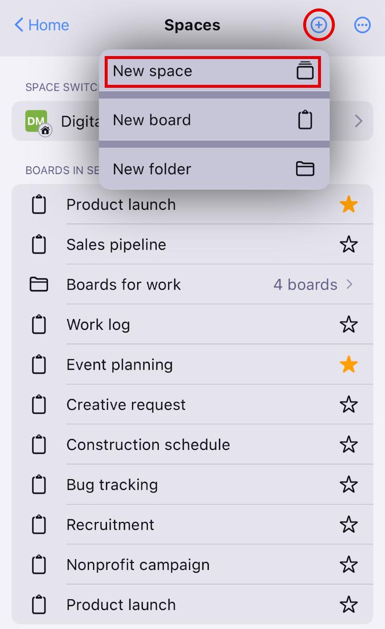Click the DM space avatar icon

point(37,122)
